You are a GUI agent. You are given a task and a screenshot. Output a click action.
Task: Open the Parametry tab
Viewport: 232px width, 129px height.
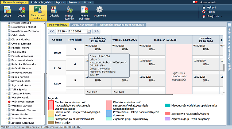[x=74, y=2]
